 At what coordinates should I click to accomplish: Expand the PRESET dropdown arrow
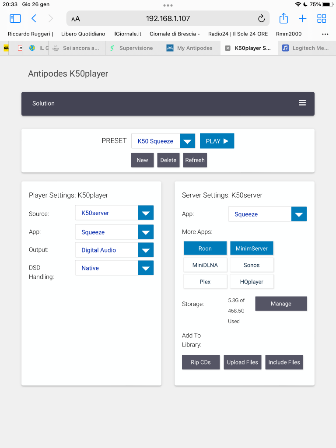pos(187,141)
